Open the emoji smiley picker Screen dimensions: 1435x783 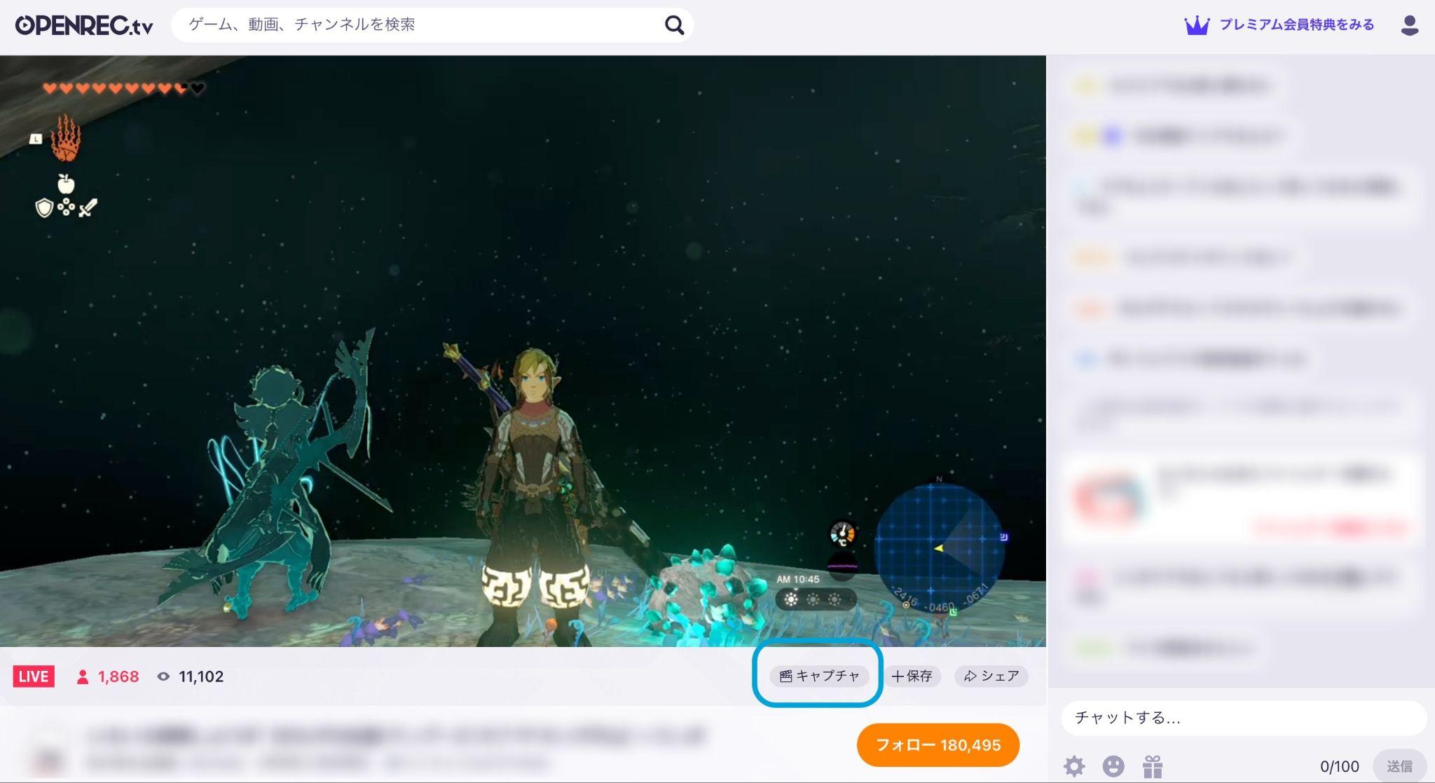point(1113,766)
